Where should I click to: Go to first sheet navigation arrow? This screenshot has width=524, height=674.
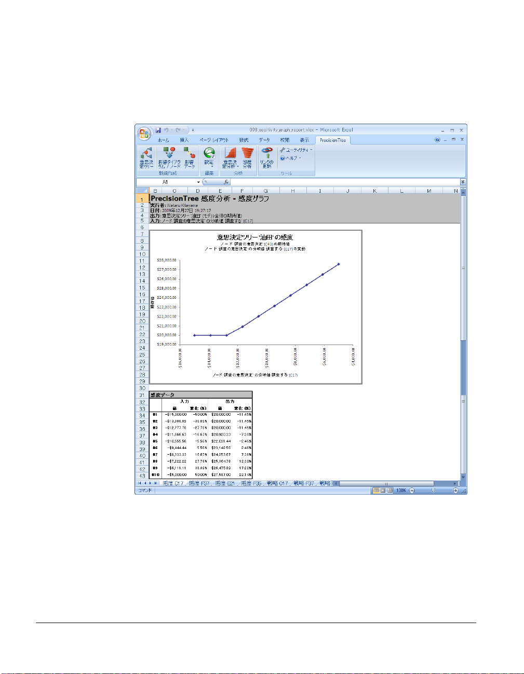pyautogui.click(x=139, y=483)
